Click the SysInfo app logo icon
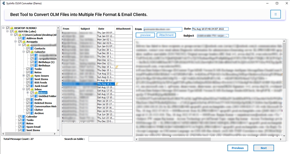The height and width of the screenshot is (154, 290). (x=4, y=3)
